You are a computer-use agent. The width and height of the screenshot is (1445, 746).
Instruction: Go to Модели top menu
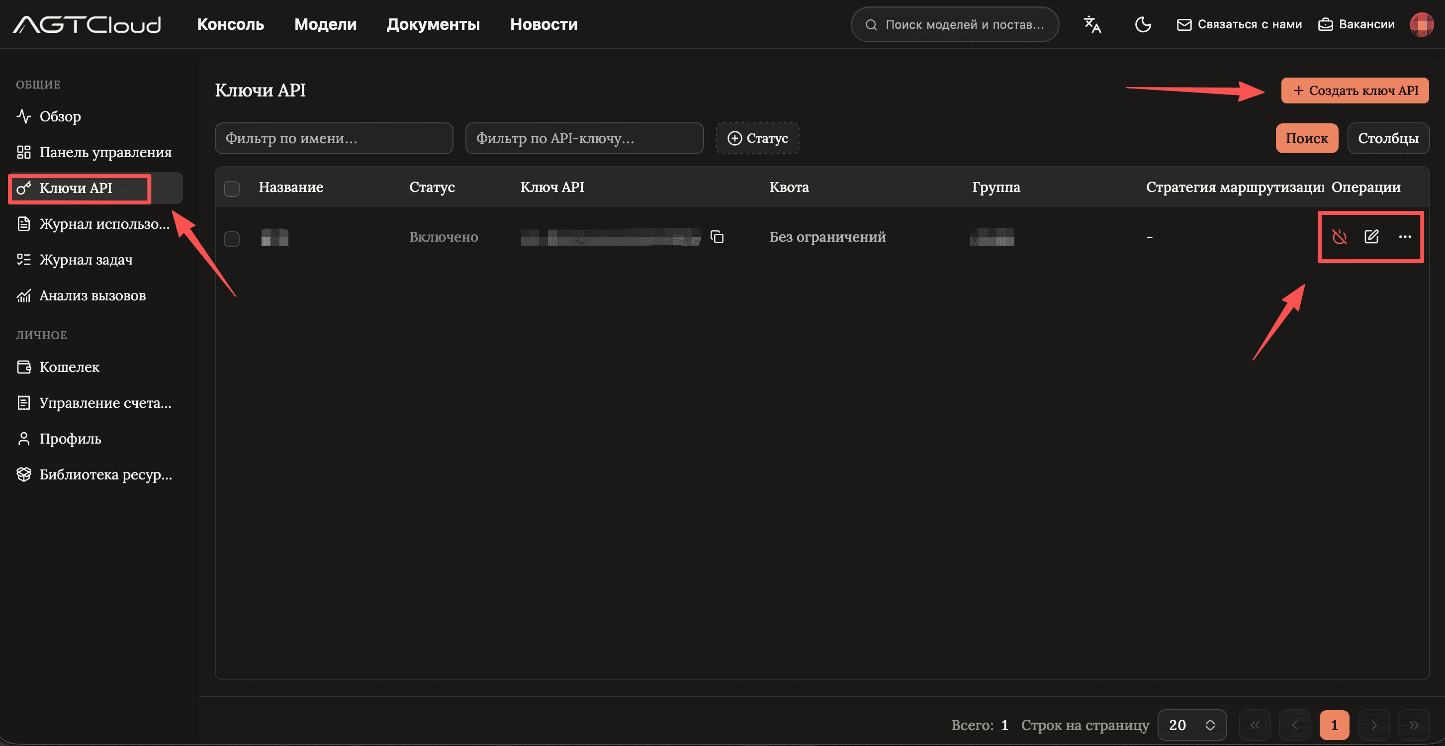coord(325,25)
